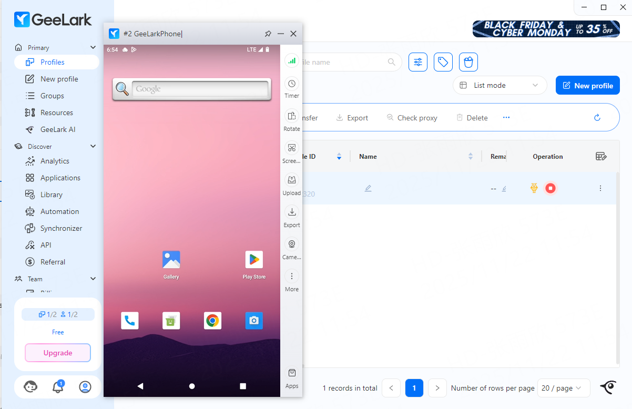
Task: Click the pink Upgrade button
Action: click(58, 353)
